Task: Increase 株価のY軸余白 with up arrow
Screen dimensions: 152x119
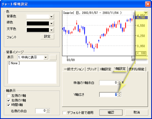Action: coord(119,82)
